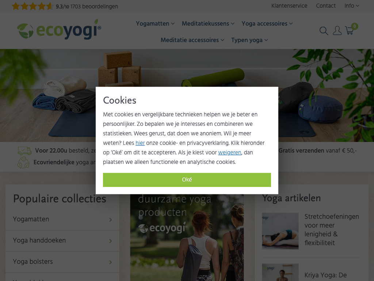Accept cookies with the Oké button
374x281 pixels.
[x=187, y=180]
